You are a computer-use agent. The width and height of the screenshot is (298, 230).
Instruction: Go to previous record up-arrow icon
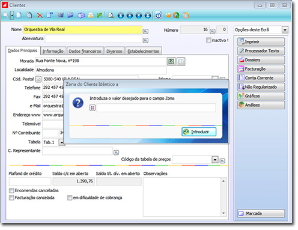pyautogui.click(x=130, y=16)
